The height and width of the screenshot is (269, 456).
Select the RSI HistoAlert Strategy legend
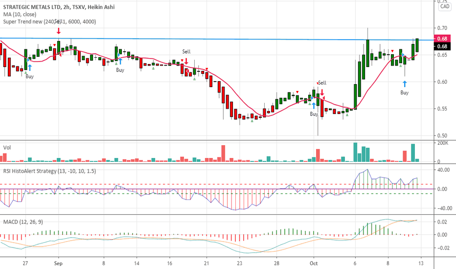click(x=49, y=171)
